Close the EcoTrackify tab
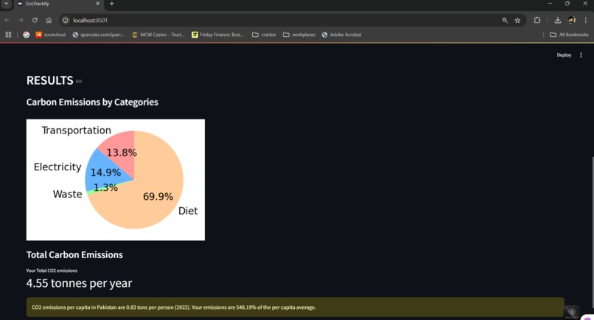Screen dimensions: 594x320 pyautogui.click(x=97, y=4)
